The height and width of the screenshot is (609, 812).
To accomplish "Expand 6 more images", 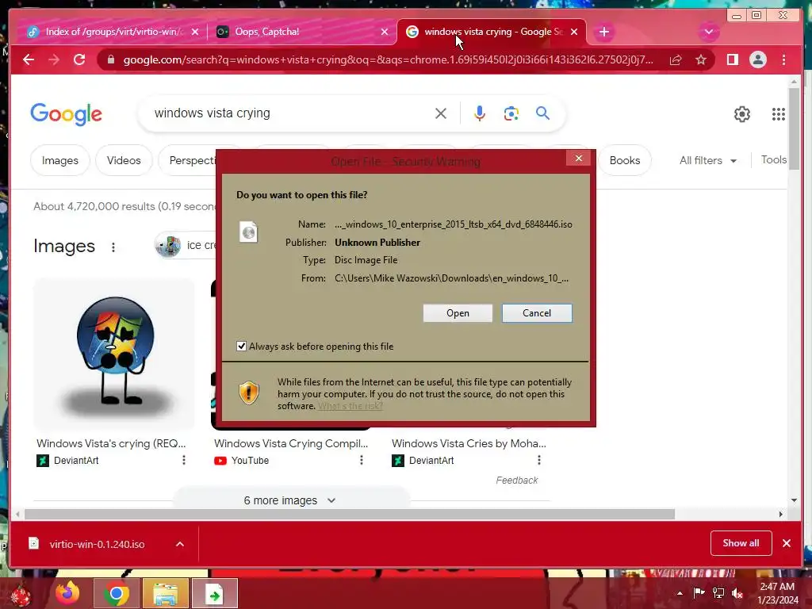I will [x=291, y=500].
